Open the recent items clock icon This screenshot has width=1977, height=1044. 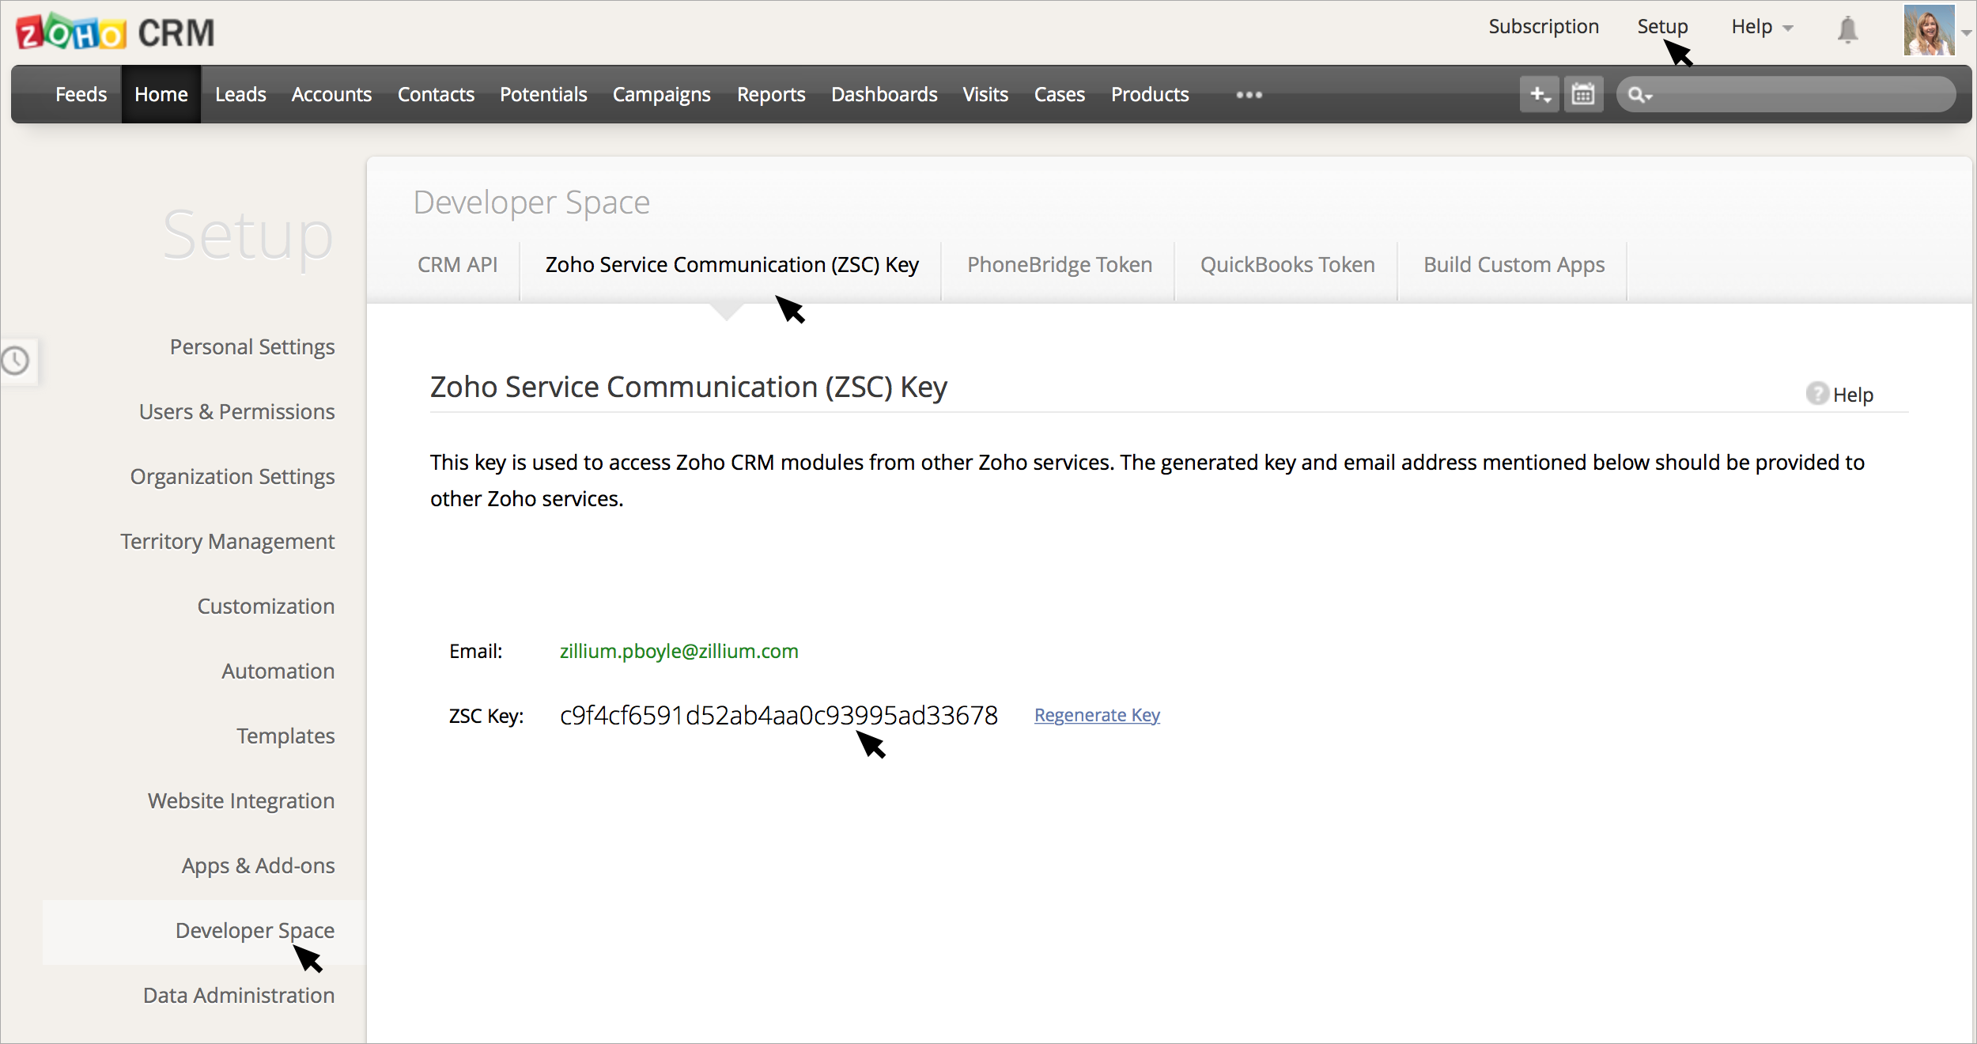(x=16, y=361)
